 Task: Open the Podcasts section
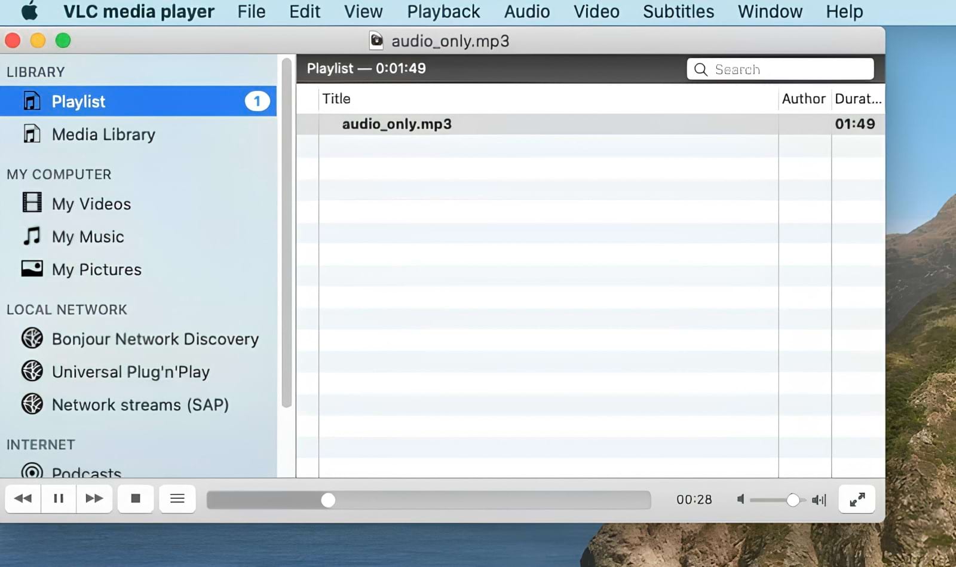click(86, 472)
